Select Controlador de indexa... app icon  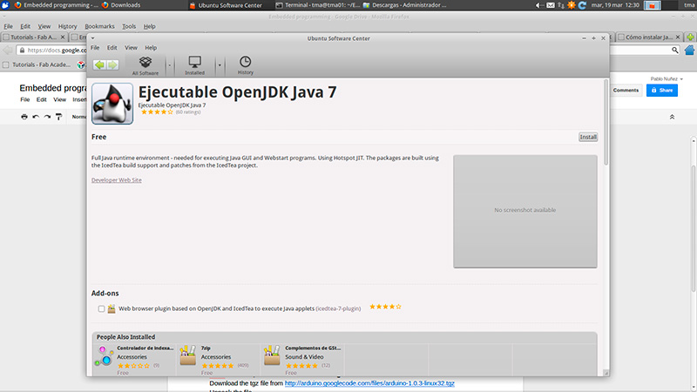(104, 356)
